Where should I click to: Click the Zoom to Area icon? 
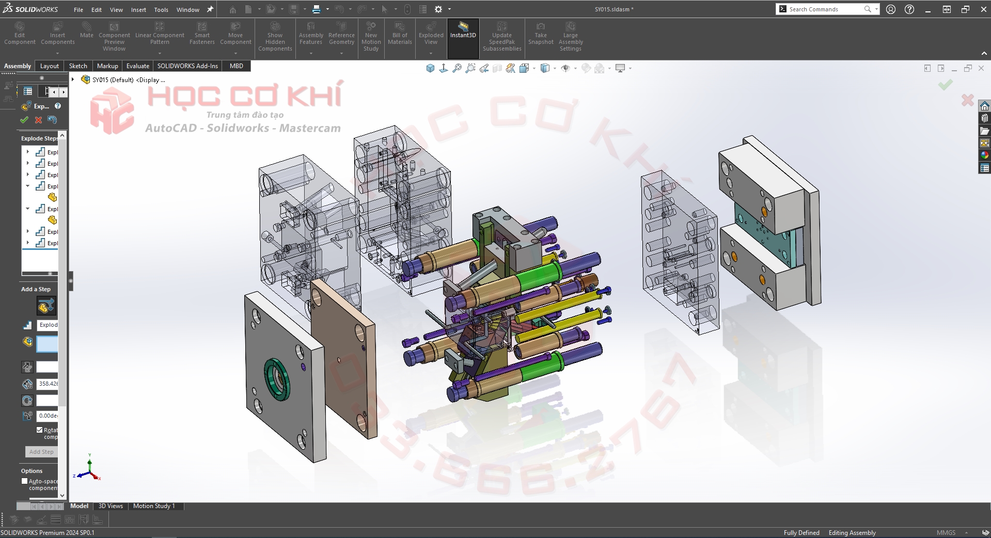click(470, 68)
